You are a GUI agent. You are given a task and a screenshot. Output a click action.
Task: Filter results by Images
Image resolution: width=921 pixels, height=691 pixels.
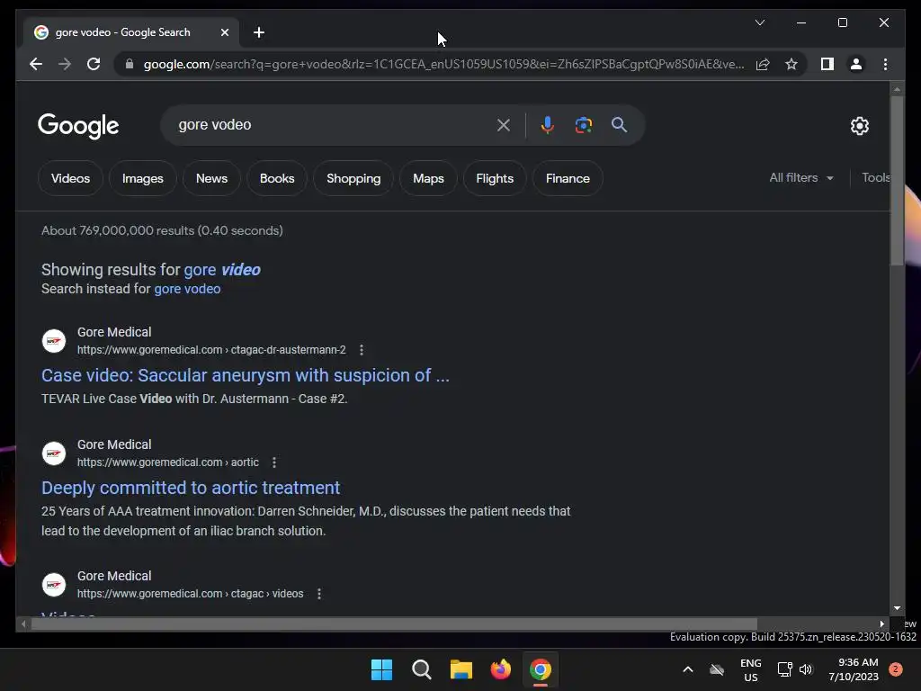[143, 178]
